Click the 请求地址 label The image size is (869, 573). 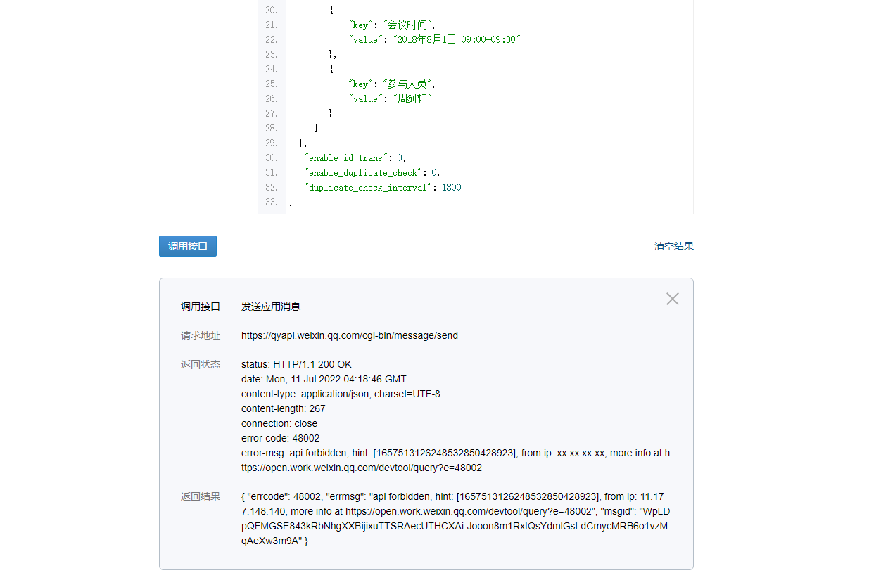(x=201, y=335)
